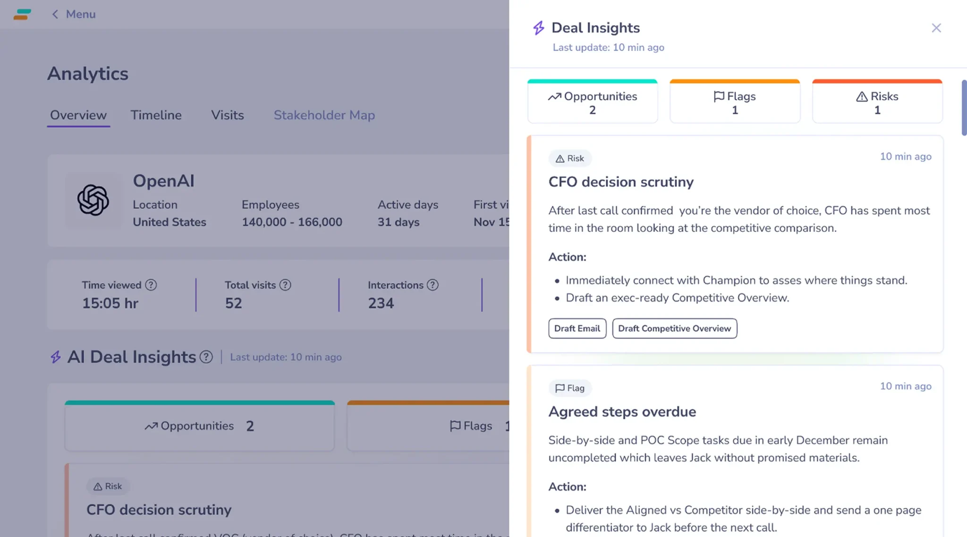Viewport: 967px width, 537px height.
Task: Click the back chevron next to Menu
Action: 55,14
